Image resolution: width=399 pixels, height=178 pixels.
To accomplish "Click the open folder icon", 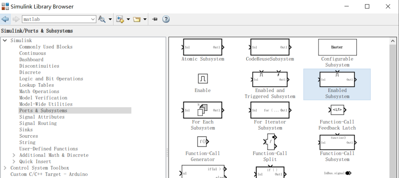I will pyautogui.click(x=137, y=19).
